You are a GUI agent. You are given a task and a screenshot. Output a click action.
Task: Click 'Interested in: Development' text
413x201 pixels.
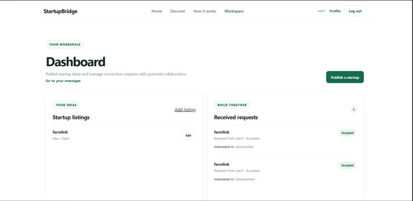point(234,179)
